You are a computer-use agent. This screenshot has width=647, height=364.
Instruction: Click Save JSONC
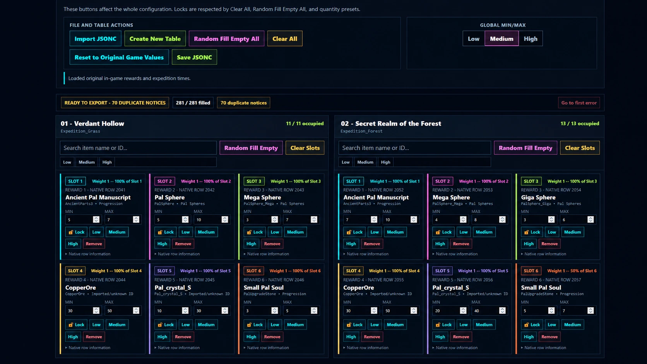point(194,57)
